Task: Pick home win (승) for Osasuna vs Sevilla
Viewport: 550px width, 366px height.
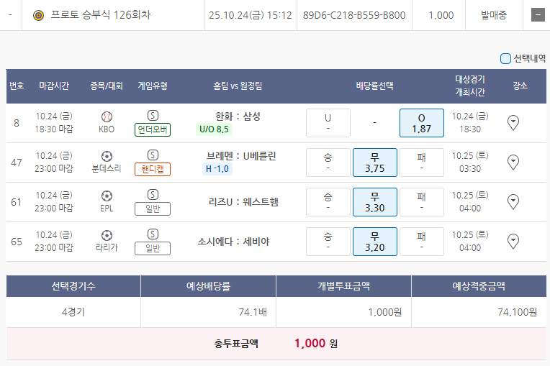Action: (328, 241)
